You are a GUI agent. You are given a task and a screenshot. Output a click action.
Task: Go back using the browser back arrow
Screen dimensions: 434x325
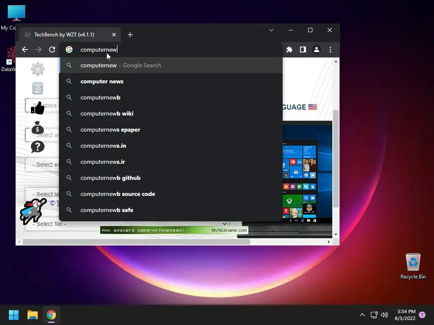(25, 50)
